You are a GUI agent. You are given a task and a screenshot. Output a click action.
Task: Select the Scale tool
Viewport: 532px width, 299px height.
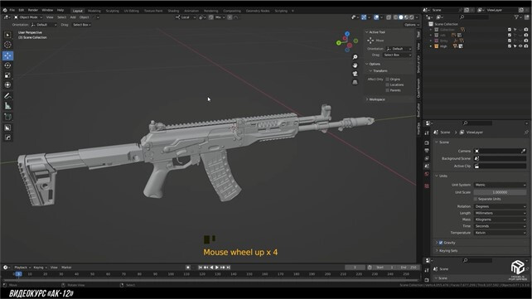pyautogui.click(x=7, y=75)
